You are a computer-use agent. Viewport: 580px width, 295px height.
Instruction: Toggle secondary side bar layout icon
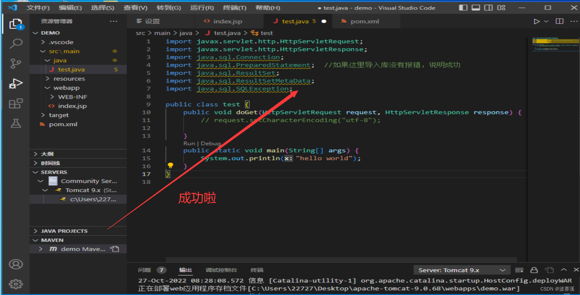[488, 7]
